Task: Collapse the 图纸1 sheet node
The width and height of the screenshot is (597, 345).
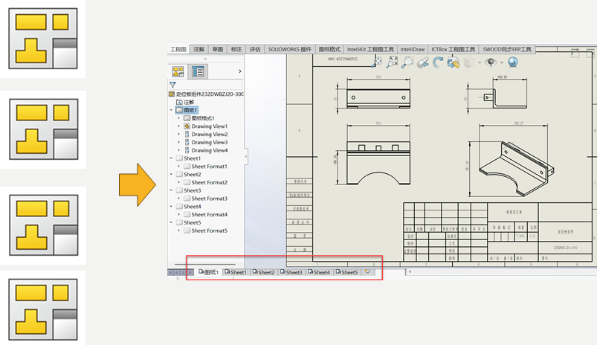Action: tap(172, 110)
